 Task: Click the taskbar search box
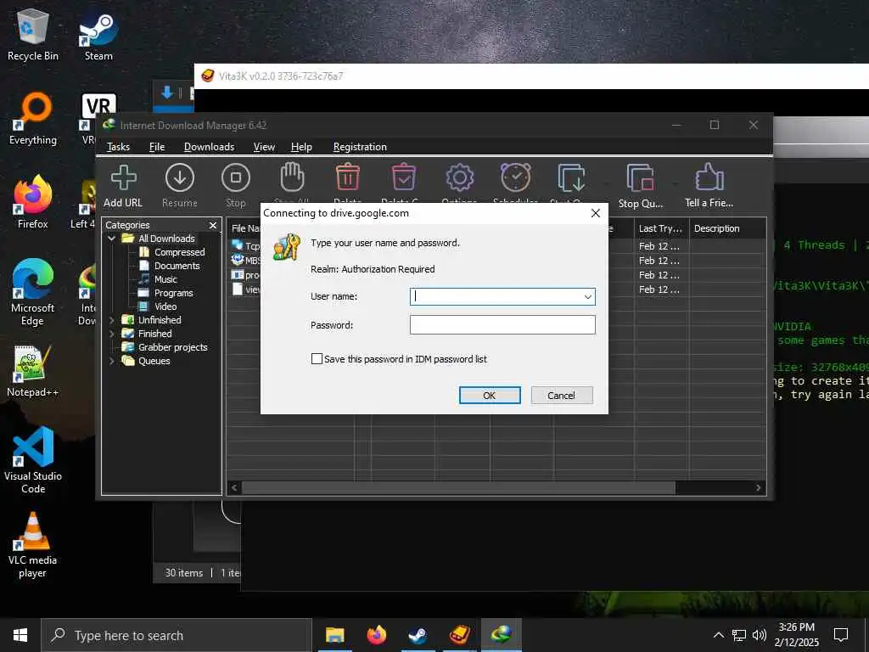pyautogui.click(x=177, y=635)
